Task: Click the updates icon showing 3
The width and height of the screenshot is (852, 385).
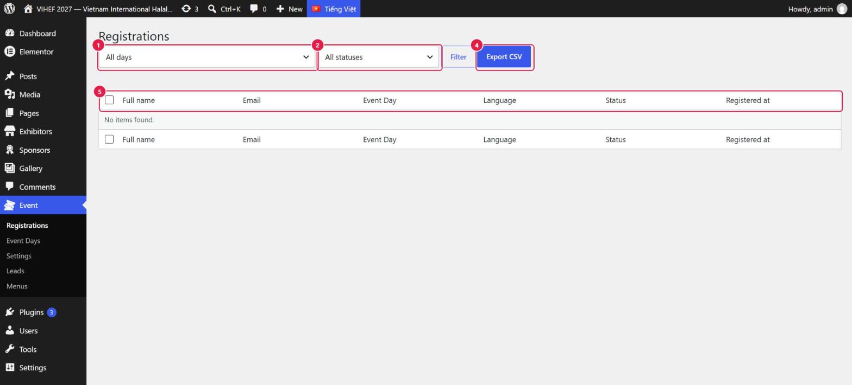Action: tap(186, 9)
